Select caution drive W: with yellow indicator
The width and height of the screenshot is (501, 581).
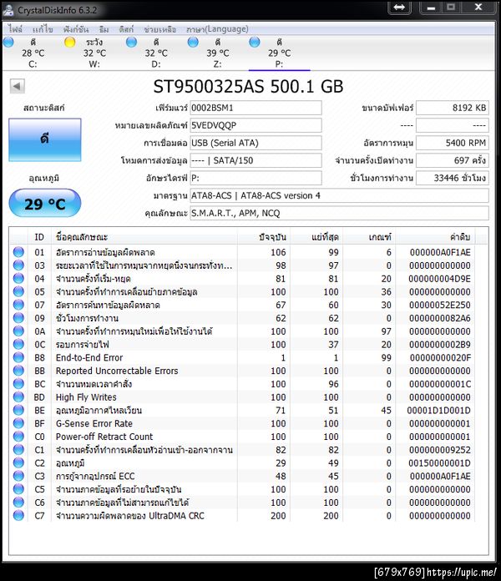coord(94,53)
